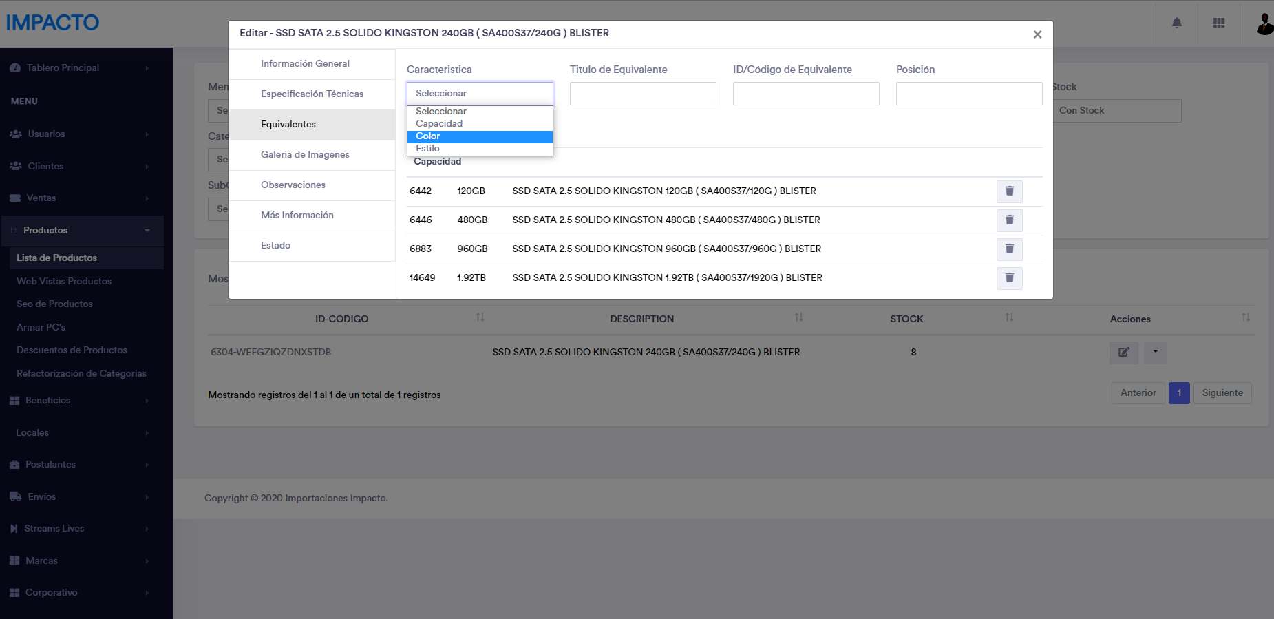Open Armar PC's page
The height and width of the screenshot is (619, 1274).
point(41,328)
